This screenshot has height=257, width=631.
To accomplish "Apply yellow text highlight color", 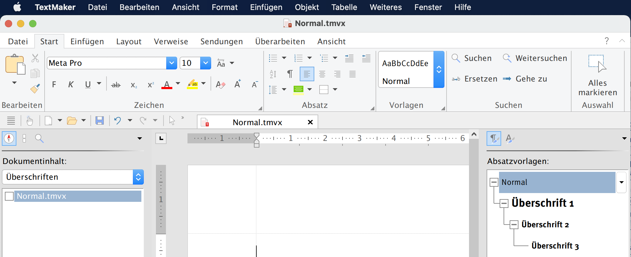I will pos(192,85).
